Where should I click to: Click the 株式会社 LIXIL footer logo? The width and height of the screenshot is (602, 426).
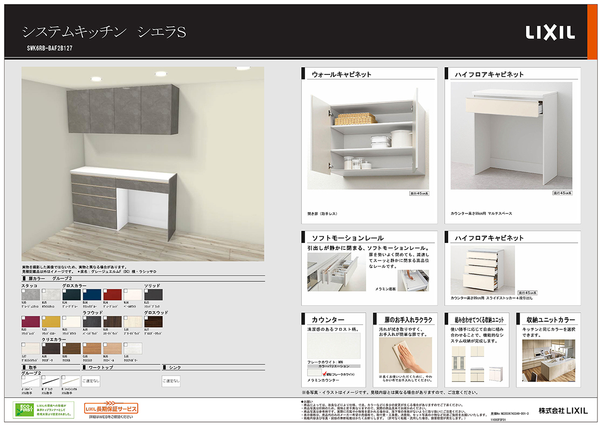[x=563, y=411]
